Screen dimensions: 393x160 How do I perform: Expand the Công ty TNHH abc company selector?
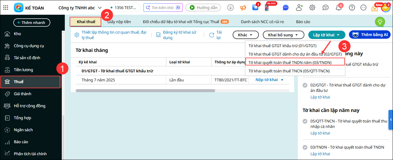point(80,8)
